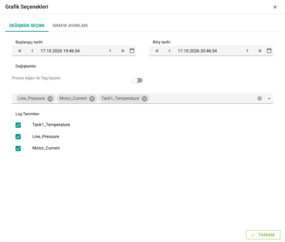
Task: Confirm with the Tamam button
Action: tap(263, 235)
